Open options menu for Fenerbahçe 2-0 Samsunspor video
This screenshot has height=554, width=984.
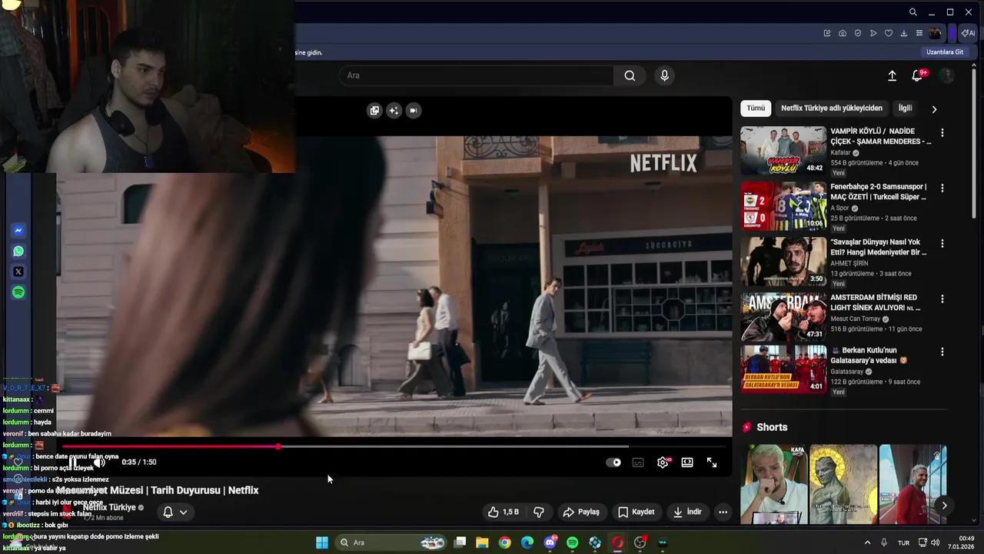coord(942,188)
